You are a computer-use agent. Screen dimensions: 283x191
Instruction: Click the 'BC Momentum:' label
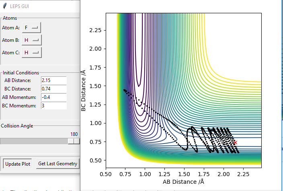click(19, 106)
